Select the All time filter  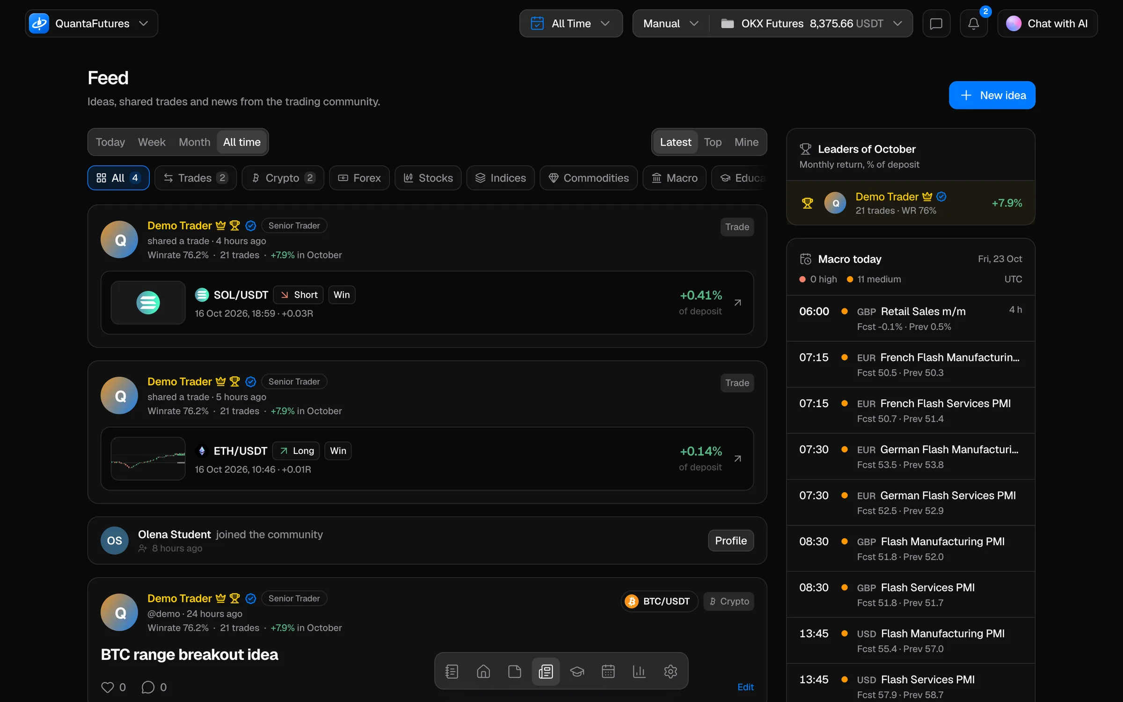(x=242, y=142)
